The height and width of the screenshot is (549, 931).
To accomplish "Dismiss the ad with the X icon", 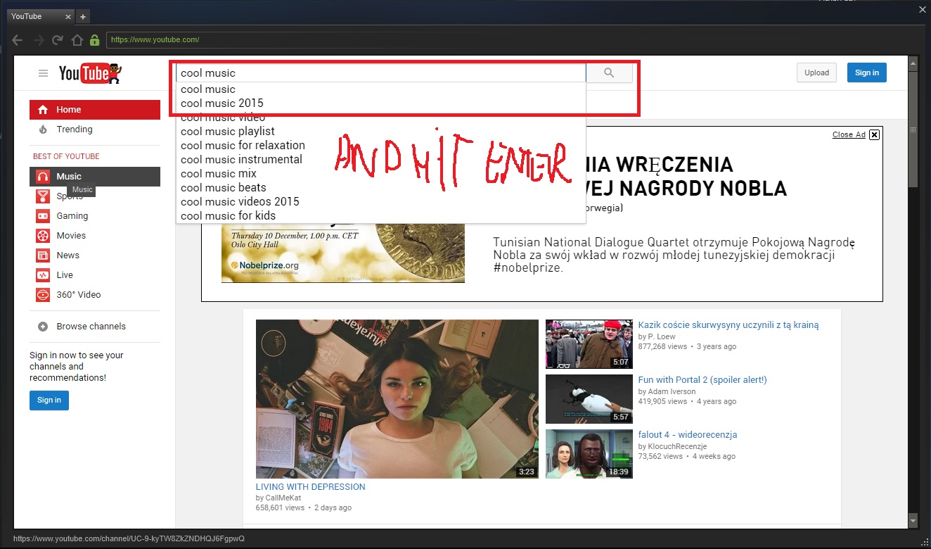I will pos(874,134).
